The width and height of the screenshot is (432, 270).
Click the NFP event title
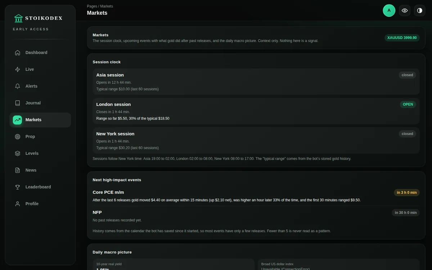pos(97,212)
